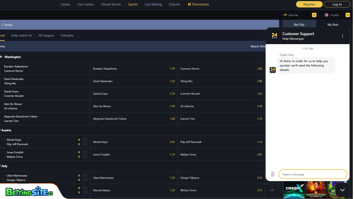The width and height of the screenshot is (354, 199).
Task: Check the box next to Jonas Forejtek
Action: click(85, 152)
